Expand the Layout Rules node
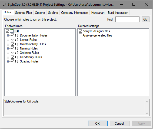The width and height of the screenshot is (153, 129). point(8,40)
